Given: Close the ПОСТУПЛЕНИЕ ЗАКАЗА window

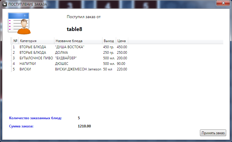Looking at the screenshot, I should [x=223, y=3].
